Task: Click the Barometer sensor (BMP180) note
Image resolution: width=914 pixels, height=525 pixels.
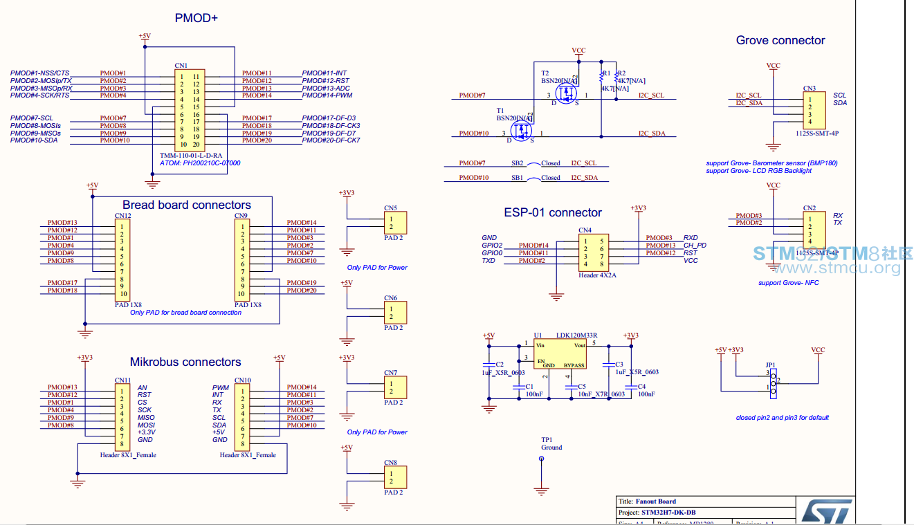Action: [771, 163]
